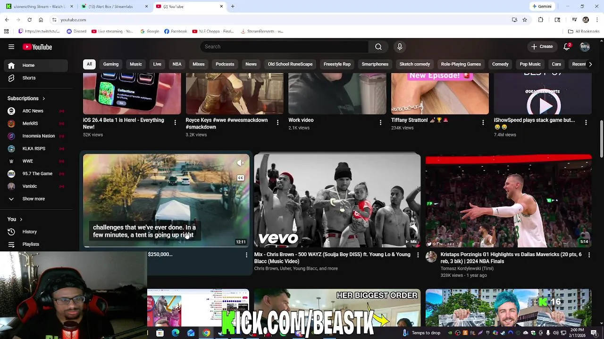
Task: Select the Gaming filter chip
Action: tap(111, 64)
